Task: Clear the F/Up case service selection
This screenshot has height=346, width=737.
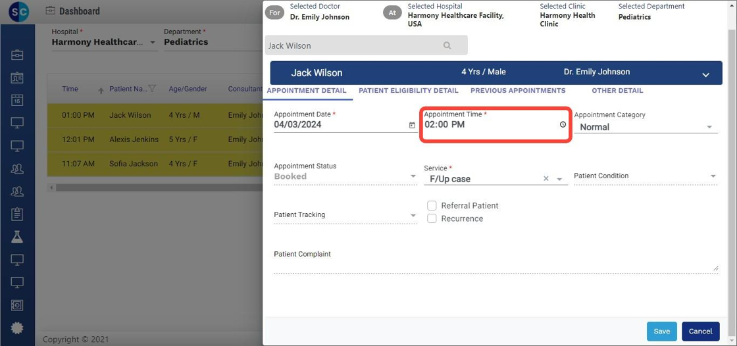Action: tap(546, 179)
